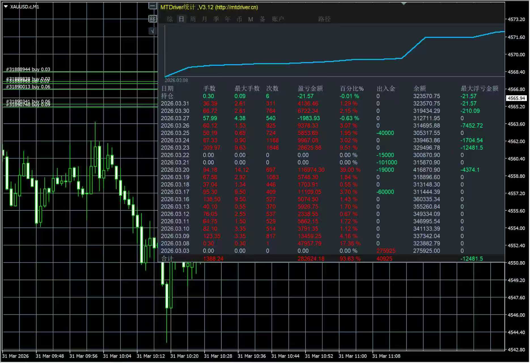Image resolution: width=530 pixels, height=363 pixels.
Task: Switch to the 月 monthly tab
Action: coord(205,19)
